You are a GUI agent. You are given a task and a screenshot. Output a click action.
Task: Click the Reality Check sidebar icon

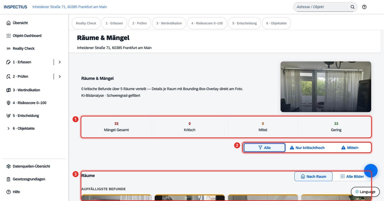[9, 49]
